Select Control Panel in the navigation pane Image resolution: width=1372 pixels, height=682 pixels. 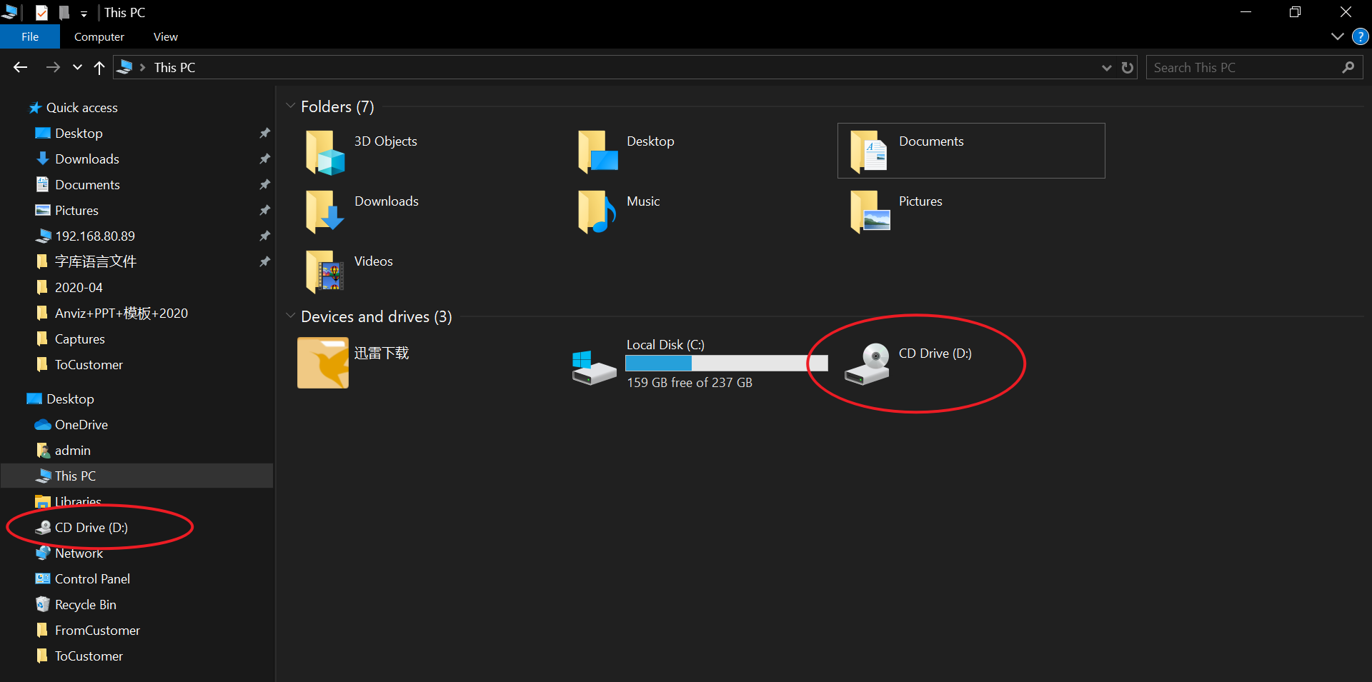[92, 578]
